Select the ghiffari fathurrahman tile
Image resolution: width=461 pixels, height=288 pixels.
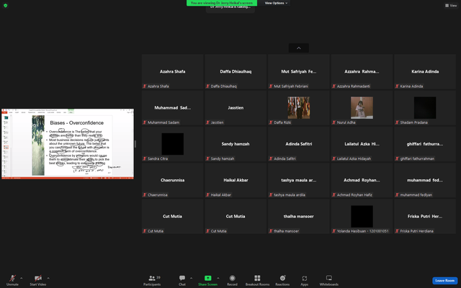[425, 144]
